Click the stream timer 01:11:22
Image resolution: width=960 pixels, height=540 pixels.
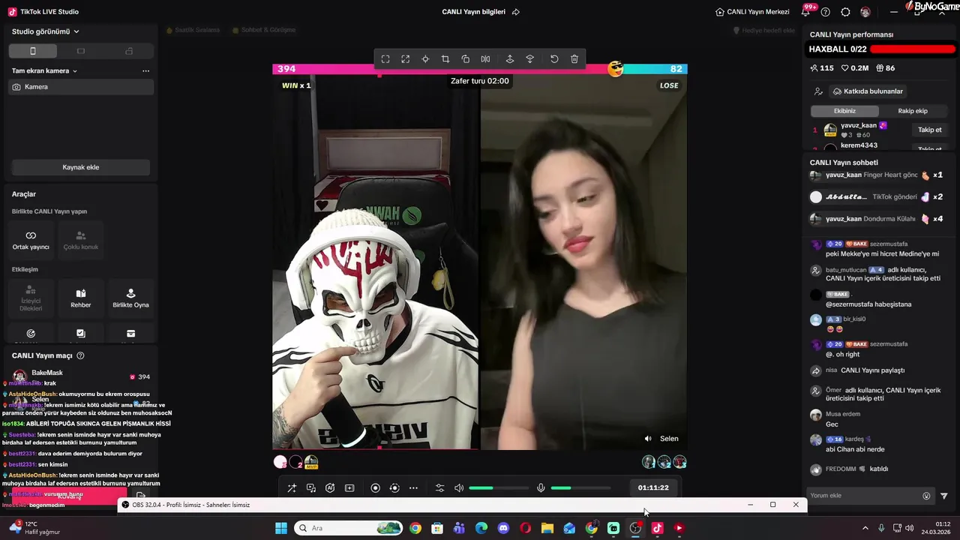click(653, 488)
